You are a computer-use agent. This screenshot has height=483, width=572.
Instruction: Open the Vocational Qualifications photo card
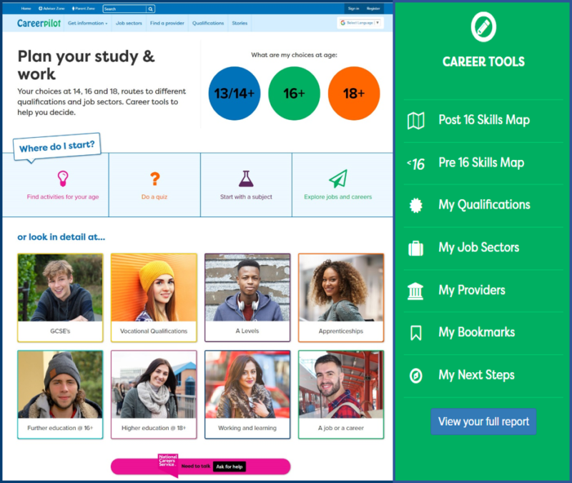[x=154, y=298]
